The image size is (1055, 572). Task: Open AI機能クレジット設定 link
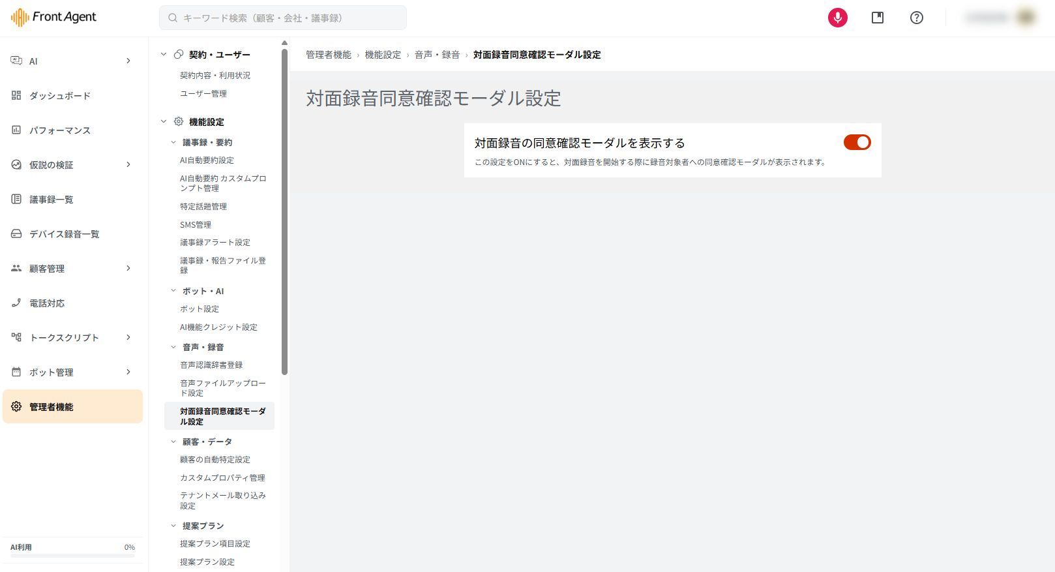pyautogui.click(x=218, y=327)
